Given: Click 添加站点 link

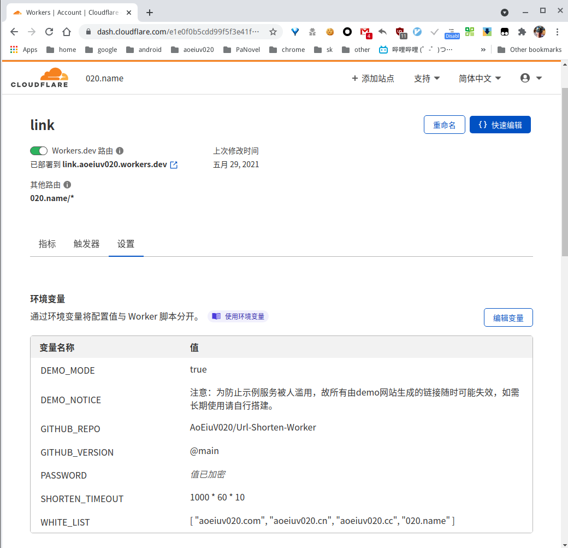Looking at the screenshot, I should tap(372, 78).
